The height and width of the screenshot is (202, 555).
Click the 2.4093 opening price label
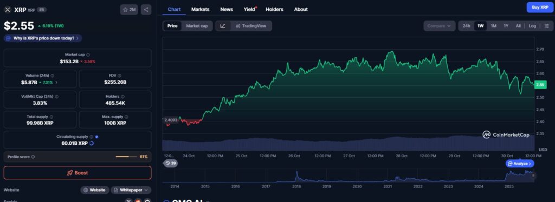[170, 120]
